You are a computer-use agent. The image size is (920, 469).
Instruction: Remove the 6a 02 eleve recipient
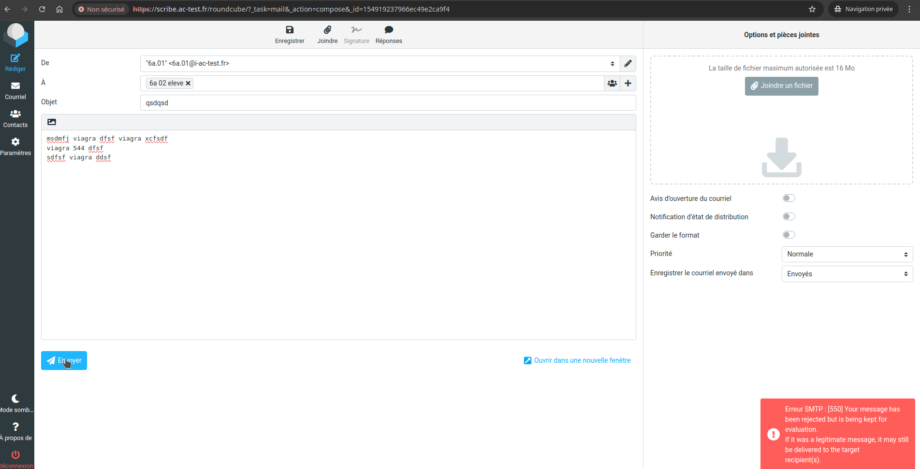click(x=188, y=84)
